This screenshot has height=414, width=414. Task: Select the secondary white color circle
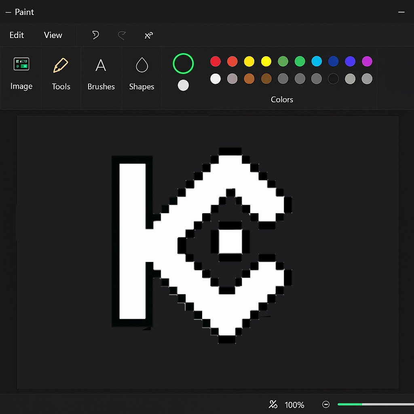point(183,85)
